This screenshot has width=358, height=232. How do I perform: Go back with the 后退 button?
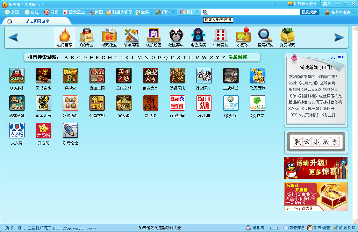tap(12, 12)
